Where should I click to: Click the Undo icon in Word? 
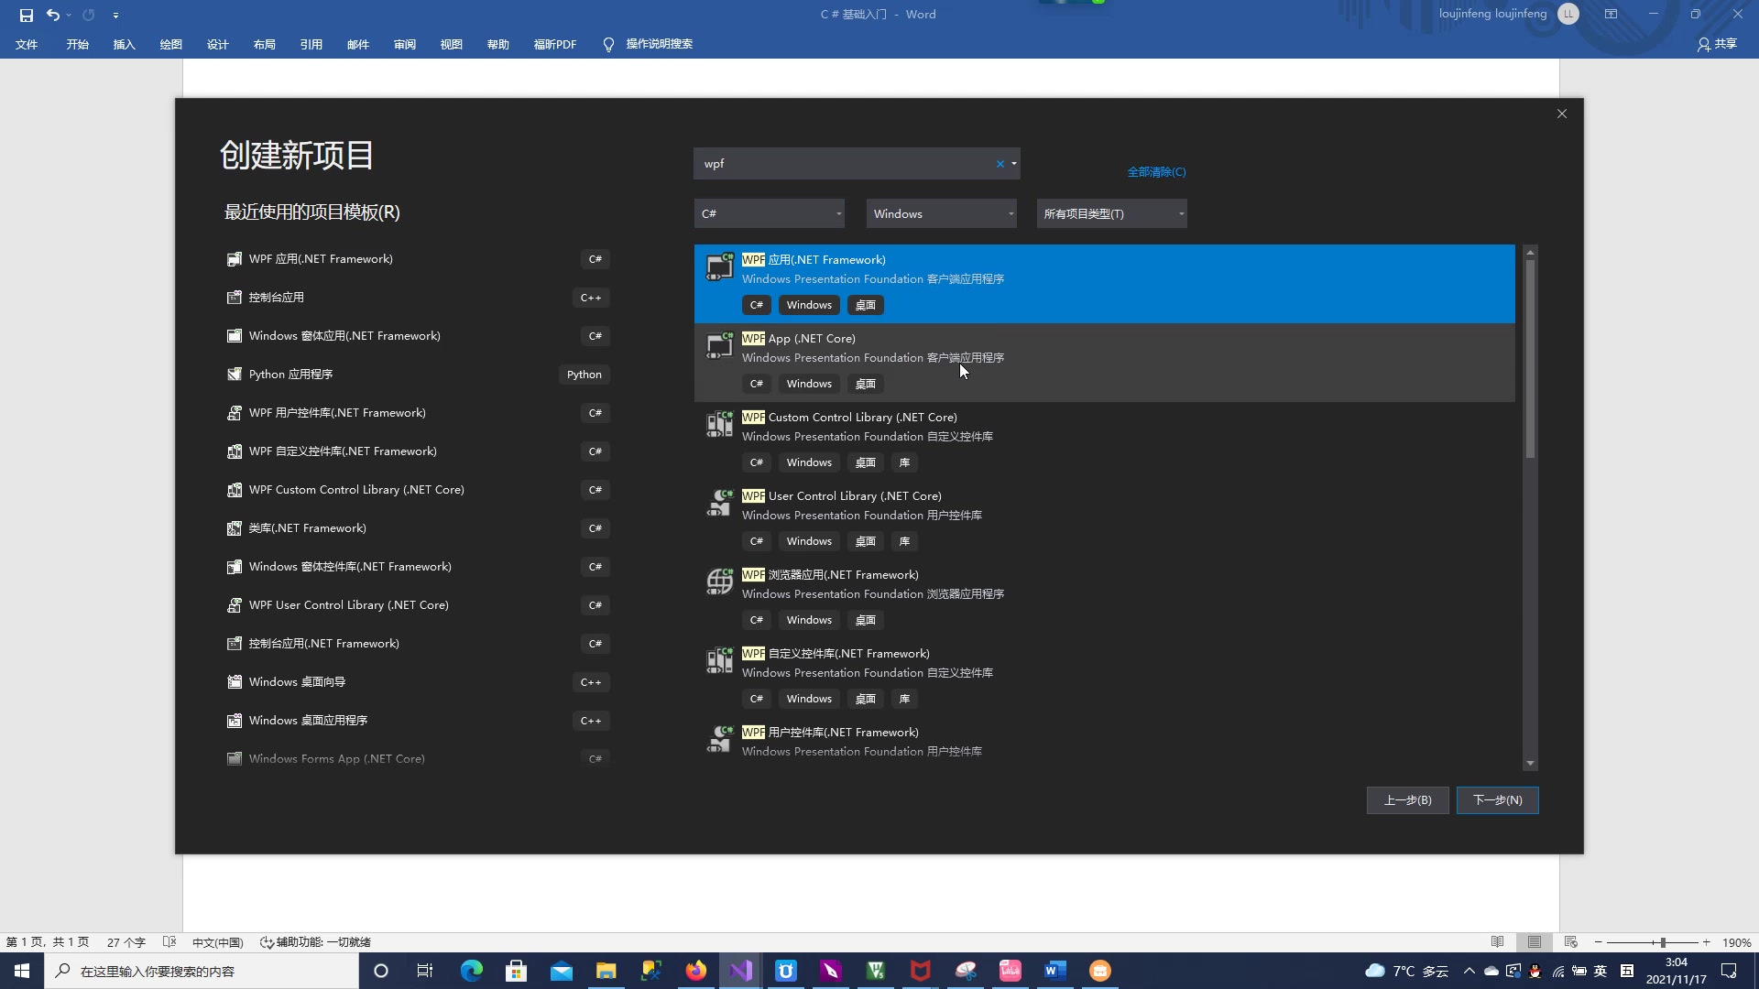[x=52, y=15]
